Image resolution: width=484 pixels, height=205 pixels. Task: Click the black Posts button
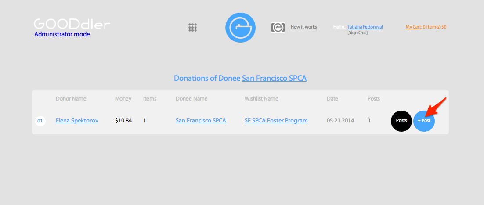coord(401,121)
